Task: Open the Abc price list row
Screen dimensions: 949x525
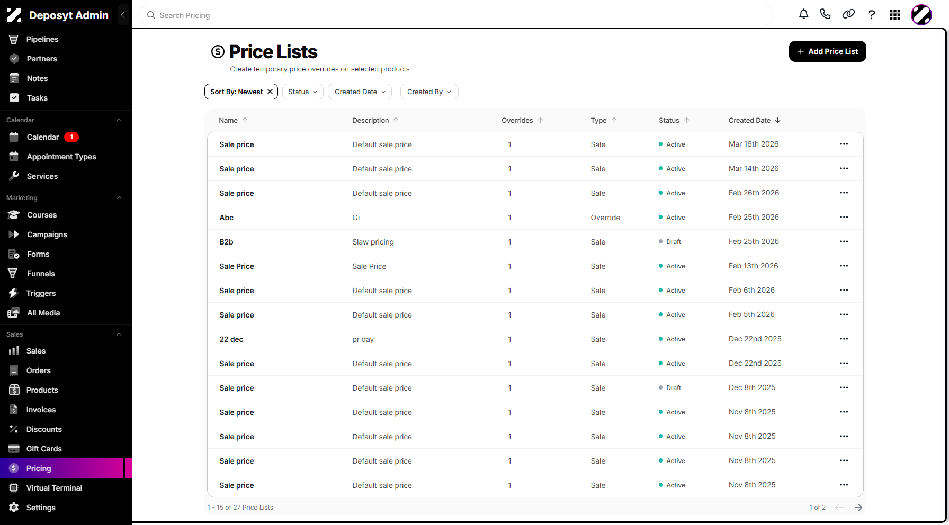Action: [x=535, y=218]
